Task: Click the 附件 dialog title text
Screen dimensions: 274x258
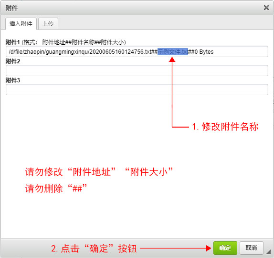Action: tap(11, 8)
